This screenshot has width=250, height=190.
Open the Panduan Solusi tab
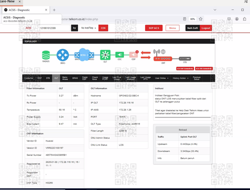pos(196,78)
